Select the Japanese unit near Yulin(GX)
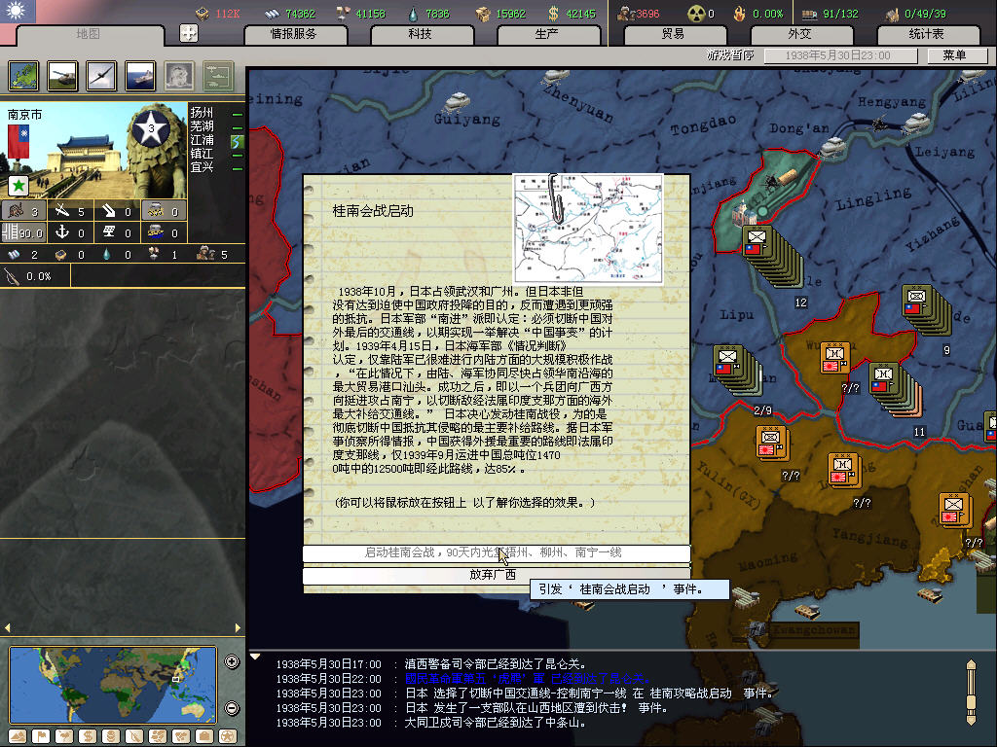This screenshot has height=747, width=997. pyautogui.click(x=772, y=443)
